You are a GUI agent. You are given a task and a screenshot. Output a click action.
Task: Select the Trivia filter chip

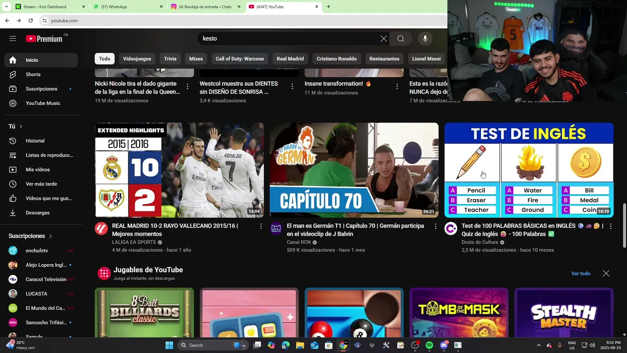(170, 59)
